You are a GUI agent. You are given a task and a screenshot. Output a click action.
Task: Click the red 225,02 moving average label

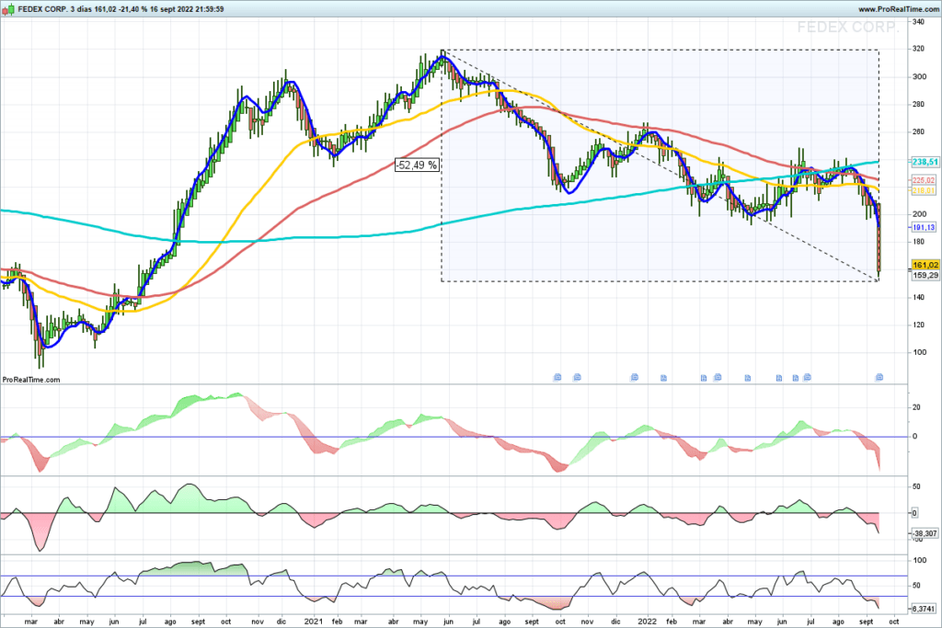pyautogui.click(x=924, y=180)
